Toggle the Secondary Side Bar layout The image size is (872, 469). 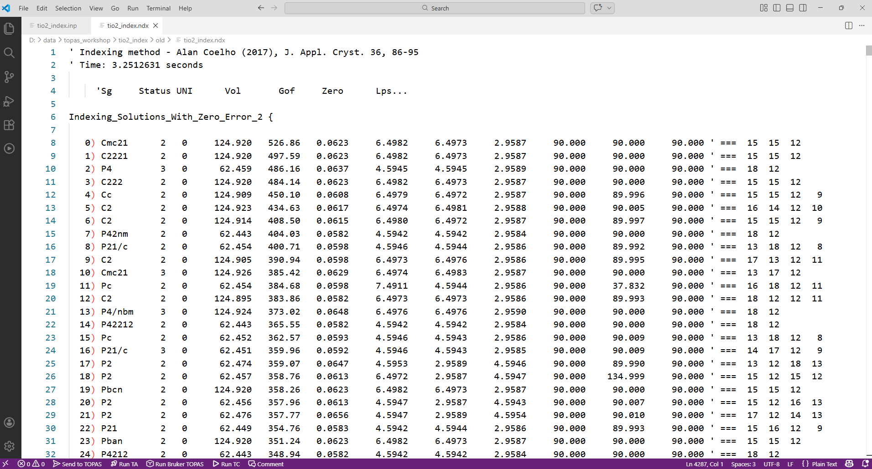[x=803, y=8]
